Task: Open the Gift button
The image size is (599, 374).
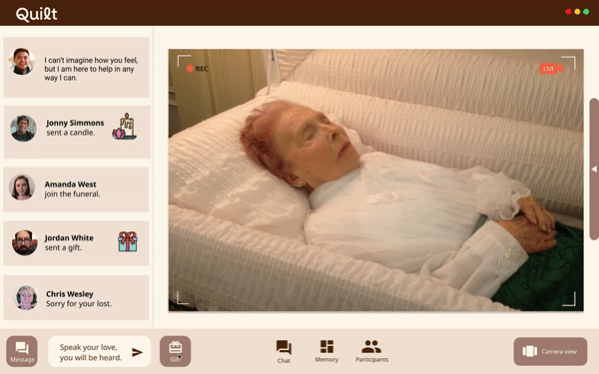Action: [175, 351]
